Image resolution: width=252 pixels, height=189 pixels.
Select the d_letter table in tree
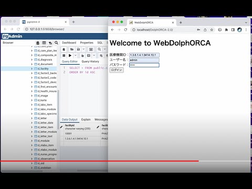[42, 118]
